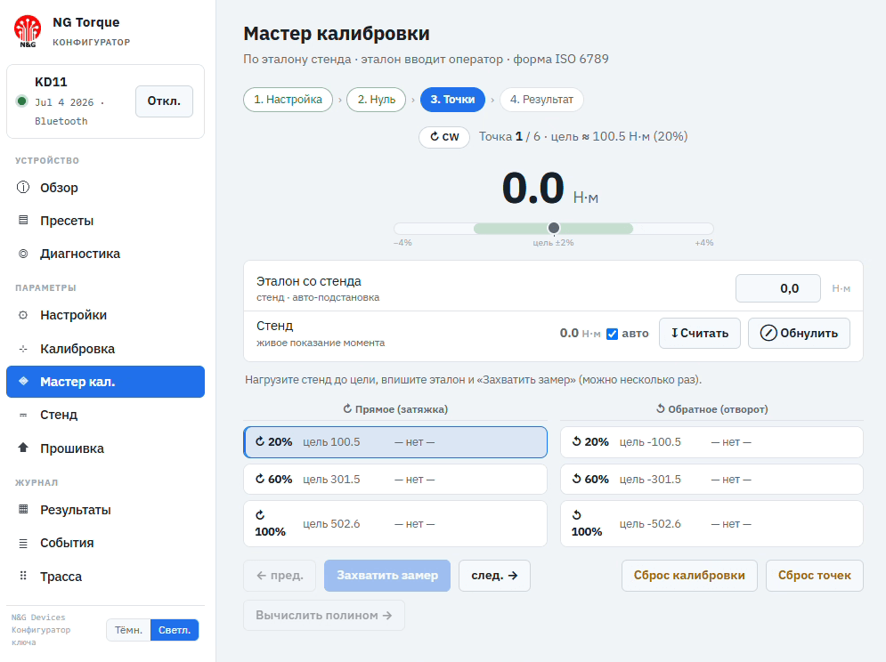The height and width of the screenshot is (662, 886).
Task: Select step 3. Точки
Action: coord(452,100)
